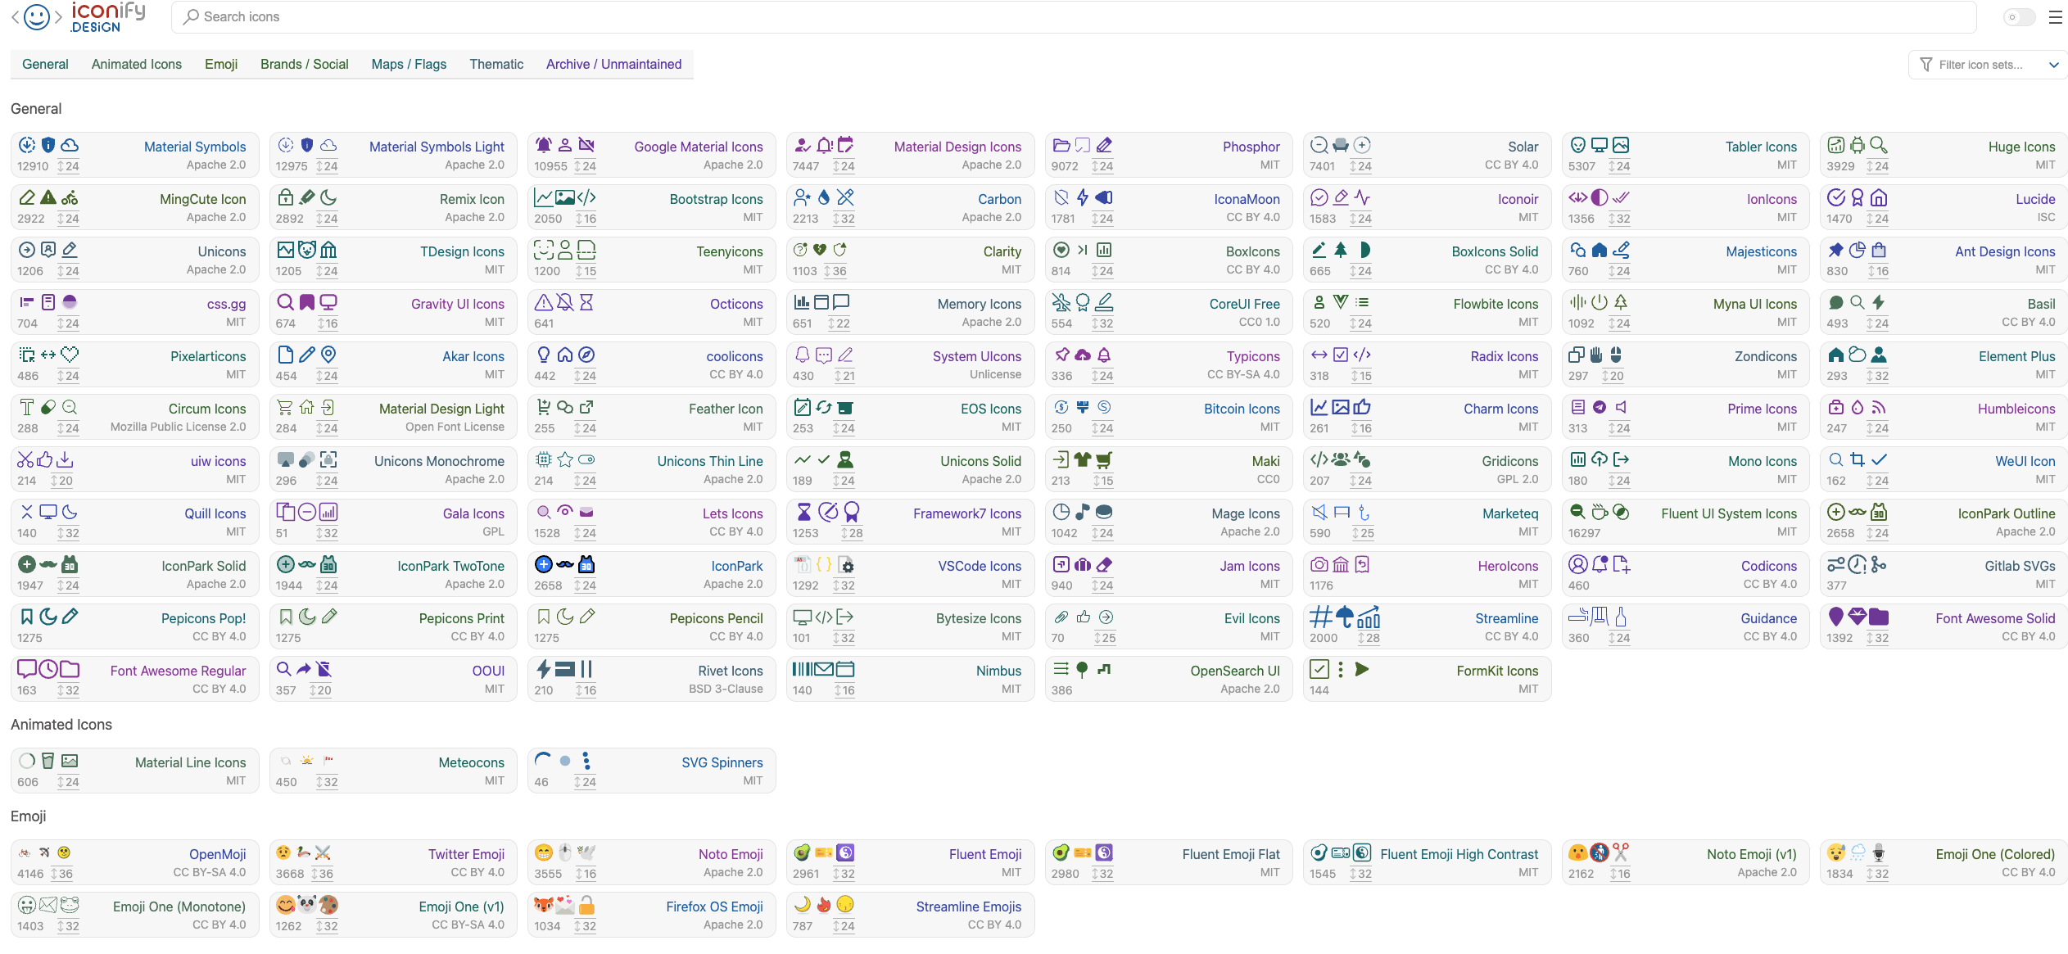Click the lightning bolt icon in Rivet Icons card
Screen dimensions: 2068x954
click(543, 669)
